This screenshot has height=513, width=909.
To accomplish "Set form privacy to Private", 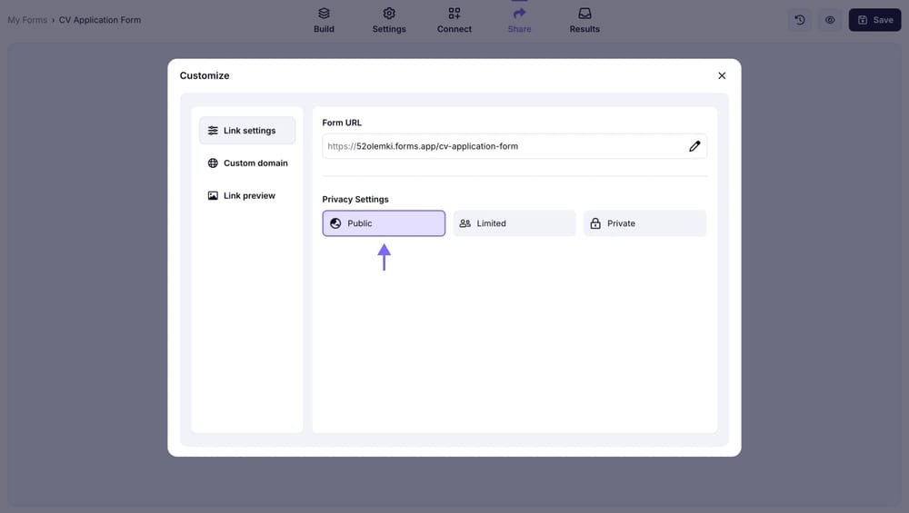I will 644,223.
